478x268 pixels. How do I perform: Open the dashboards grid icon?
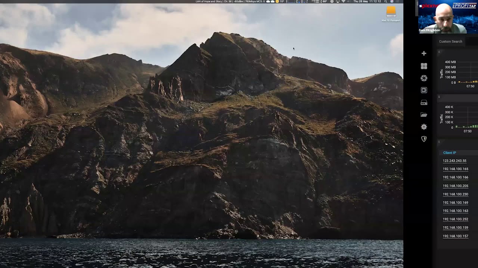[424, 66]
